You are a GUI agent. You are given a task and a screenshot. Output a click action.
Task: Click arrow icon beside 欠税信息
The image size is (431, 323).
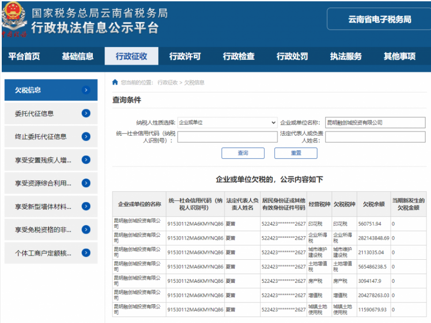pyautogui.click(x=86, y=90)
